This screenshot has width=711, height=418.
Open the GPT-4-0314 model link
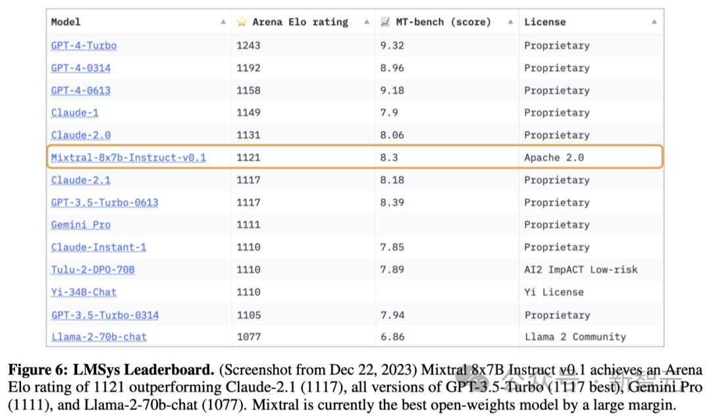[x=81, y=68]
